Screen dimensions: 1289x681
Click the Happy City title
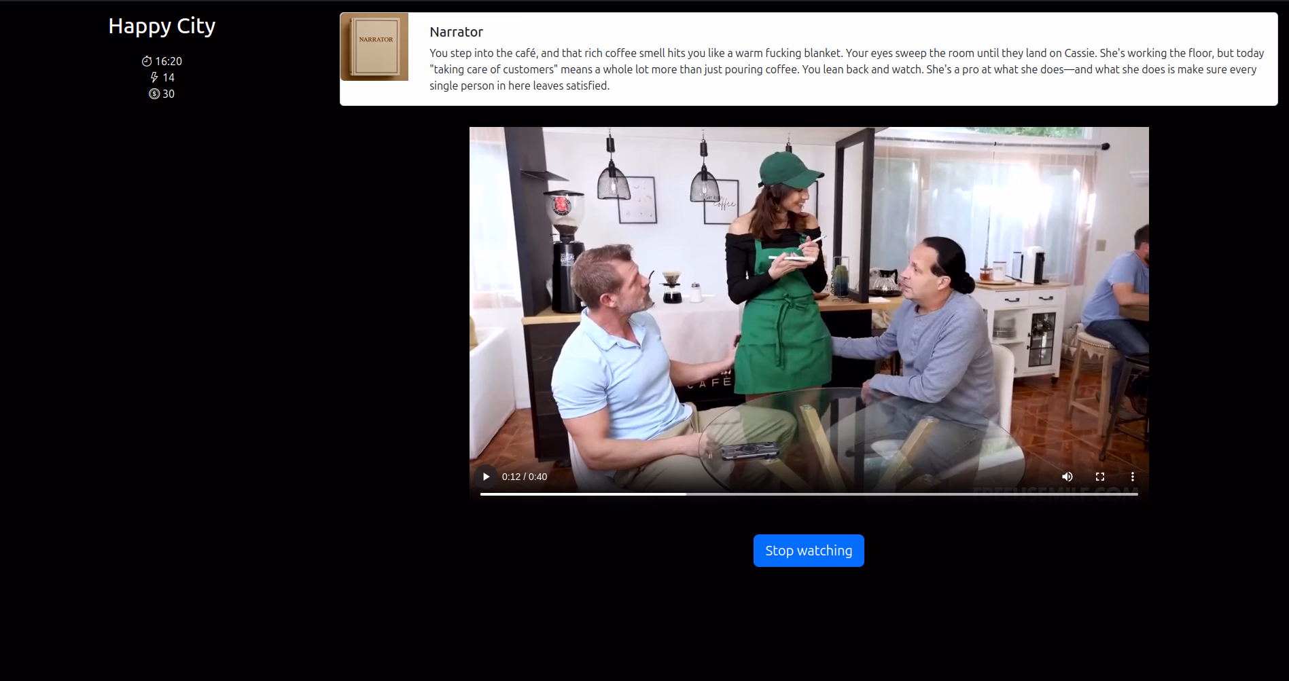[x=162, y=26]
